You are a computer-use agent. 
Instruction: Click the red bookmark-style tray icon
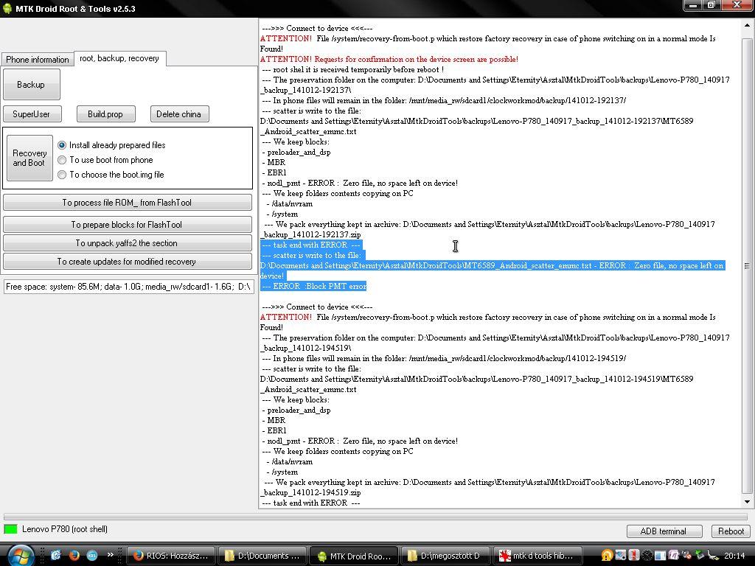pos(634,556)
